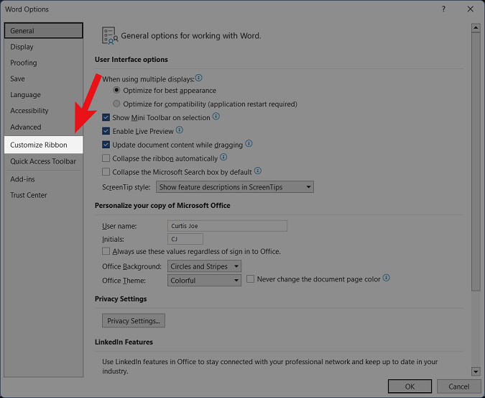This screenshot has width=485, height=398.
Task: Click info icon next to Enable Live Preview
Action: pyautogui.click(x=180, y=130)
